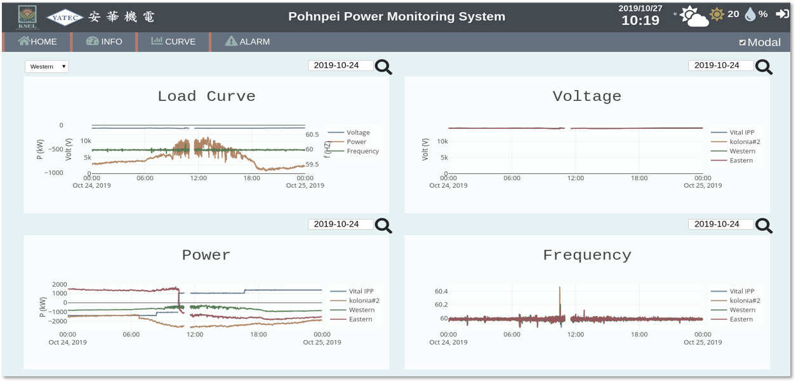Click the weather cloud-sun icon
The width and height of the screenshot is (796, 382).
click(693, 16)
